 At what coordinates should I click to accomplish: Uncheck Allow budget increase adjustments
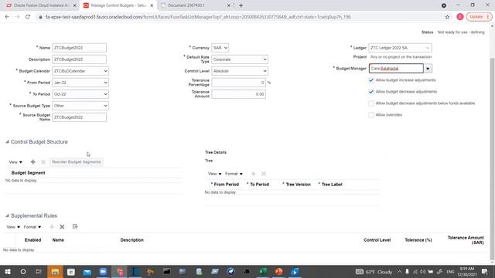(x=371, y=80)
